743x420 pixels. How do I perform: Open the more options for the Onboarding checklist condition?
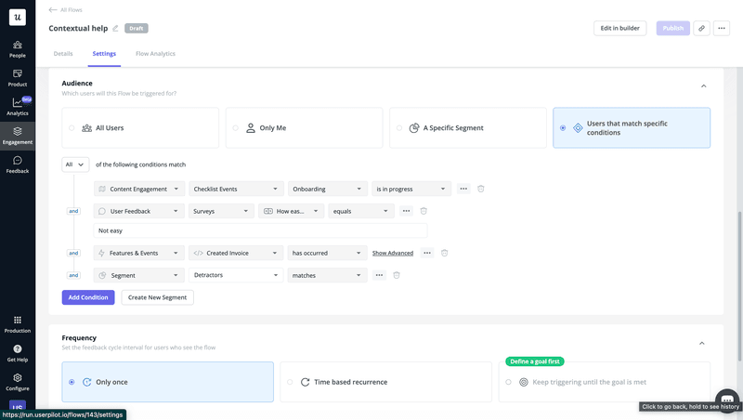pyautogui.click(x=463, y=189)
